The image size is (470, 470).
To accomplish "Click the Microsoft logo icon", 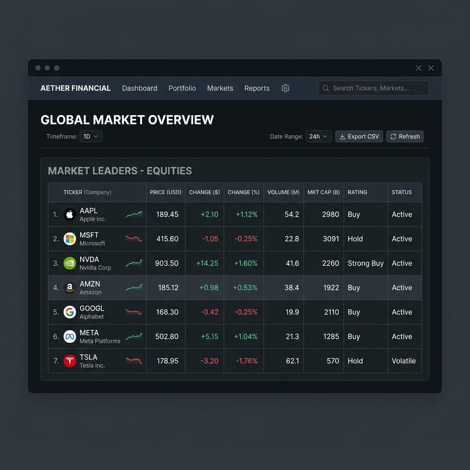I will [70, 239].
